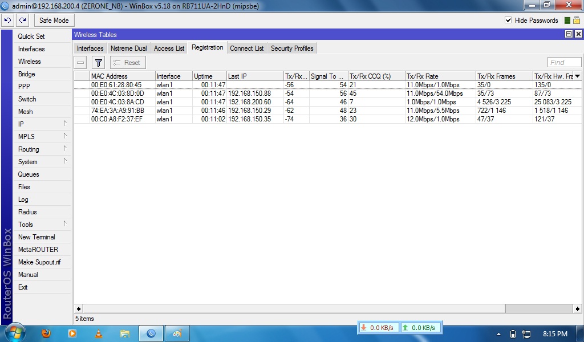
Task: Click the upload speed indicator
Action: point(420,328)
